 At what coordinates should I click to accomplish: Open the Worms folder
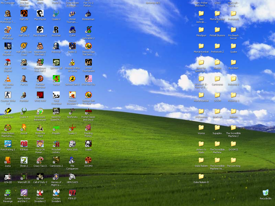coord(201,128)
